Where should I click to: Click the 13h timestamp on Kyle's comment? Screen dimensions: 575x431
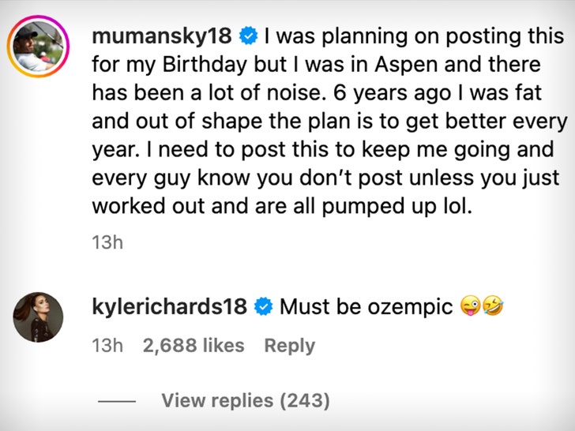click(x=107, y=345)
